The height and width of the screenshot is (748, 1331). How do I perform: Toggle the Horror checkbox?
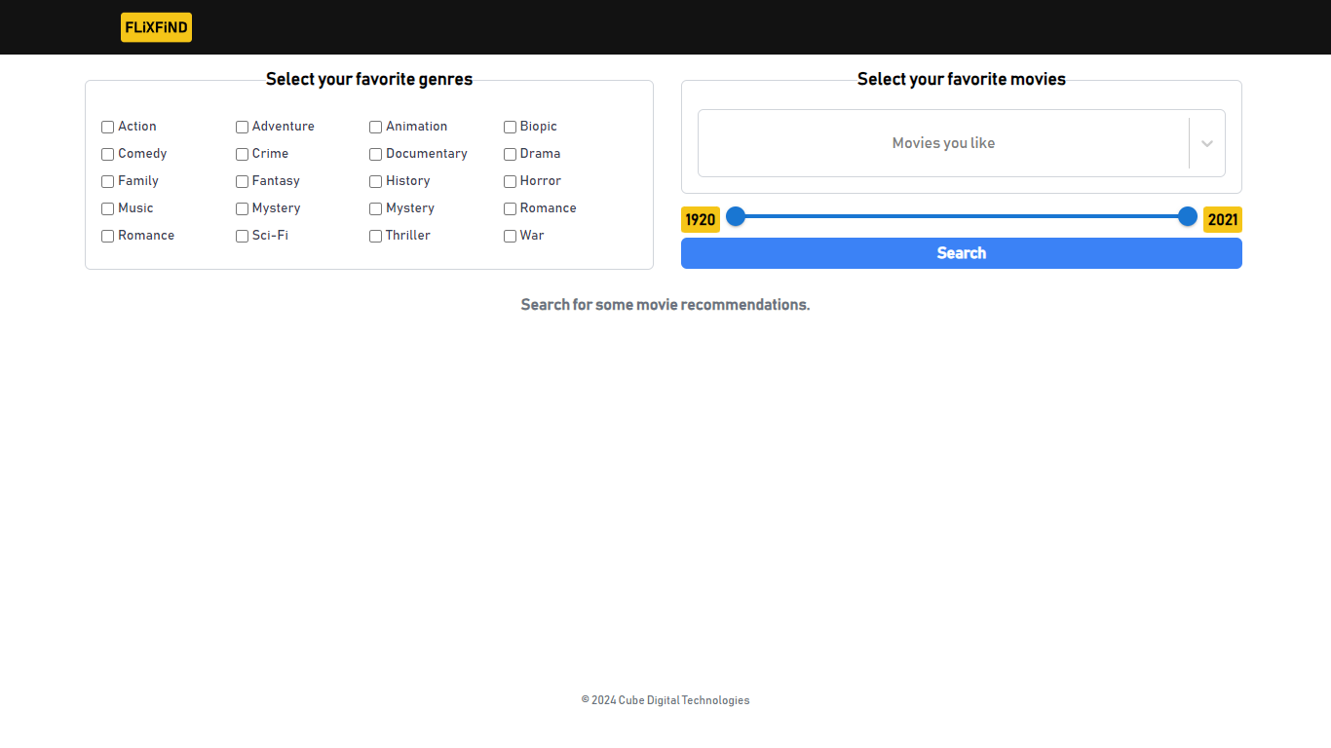[x=510, y=182]
